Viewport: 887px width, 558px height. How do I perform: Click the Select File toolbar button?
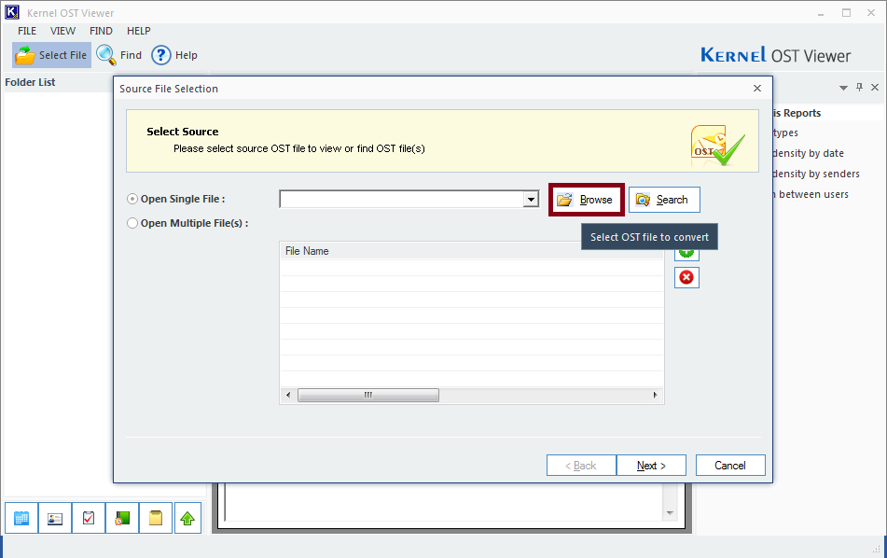tap(52, 55)
